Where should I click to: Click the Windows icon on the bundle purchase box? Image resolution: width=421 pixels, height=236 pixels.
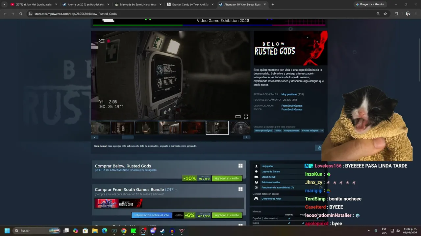pyautogui.click(x=240, y=189)
